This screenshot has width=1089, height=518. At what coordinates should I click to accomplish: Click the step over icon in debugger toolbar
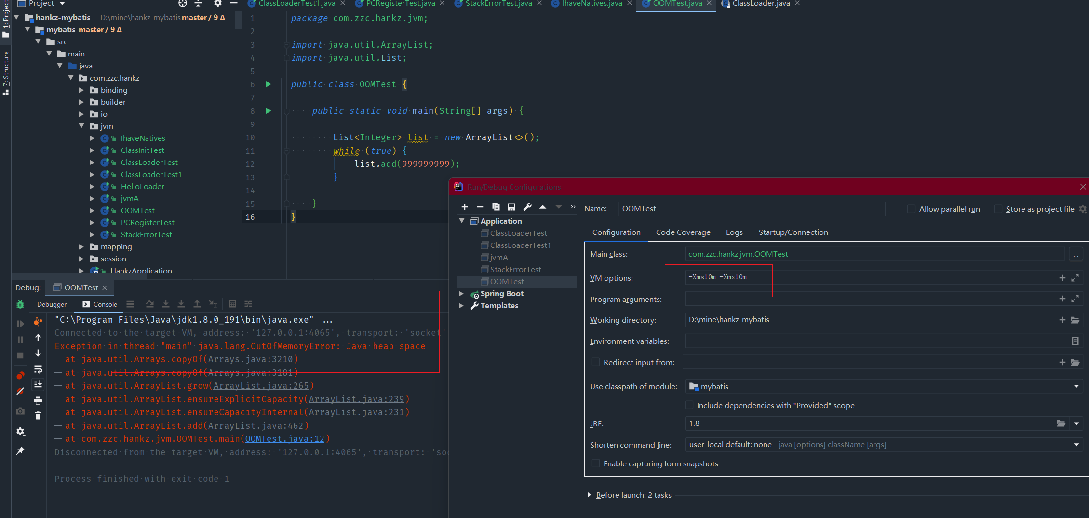click(x=150, y=304)
